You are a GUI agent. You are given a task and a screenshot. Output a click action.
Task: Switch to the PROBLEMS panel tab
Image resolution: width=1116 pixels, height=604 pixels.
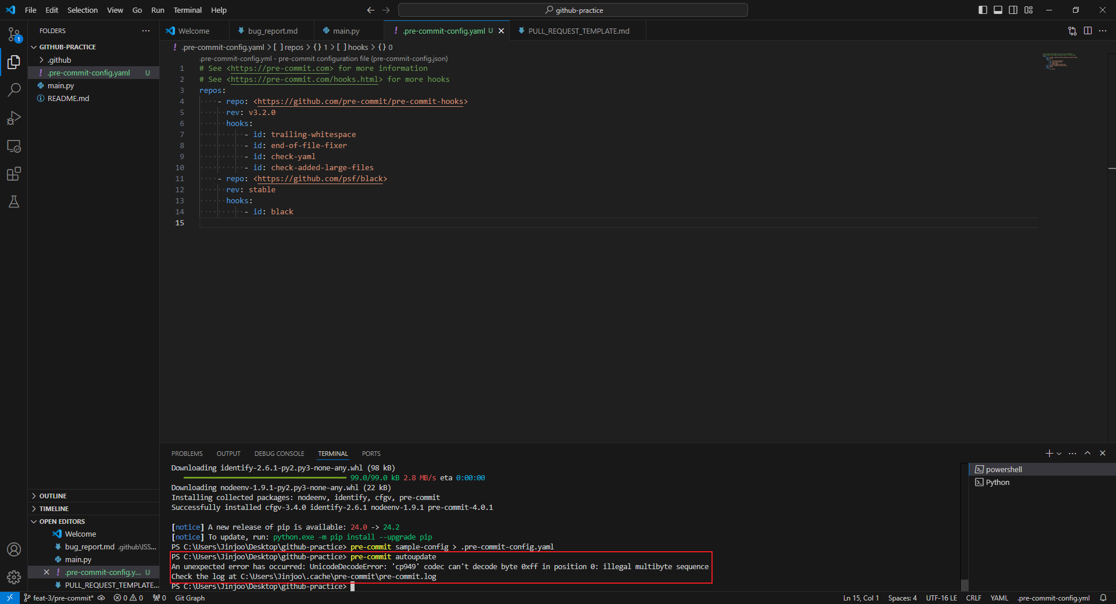click(x=187, y=454)
